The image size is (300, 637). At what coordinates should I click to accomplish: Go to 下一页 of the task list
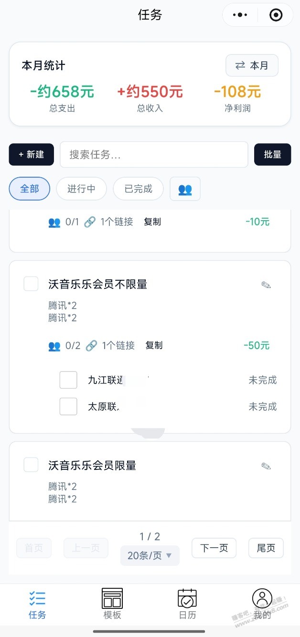pyautogui.click(x=214, y=548)
